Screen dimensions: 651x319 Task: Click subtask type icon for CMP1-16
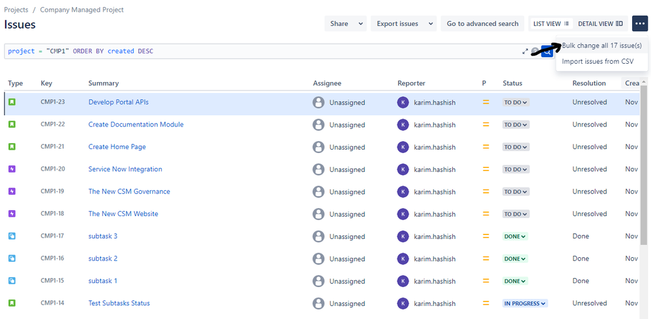click(x=12, y=258)
